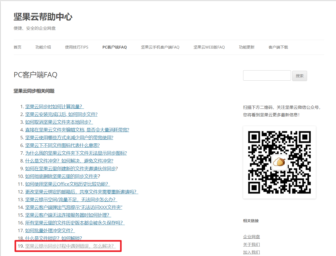Open FAQ 什么是文件锁定？如何解锁?
Screen dimensions: 336x256
point(54,238)
